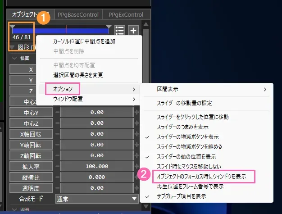This screenshot has height=214, width=282.
Task: Click the Y軸回転 parameter button
Action: point(31,145)
